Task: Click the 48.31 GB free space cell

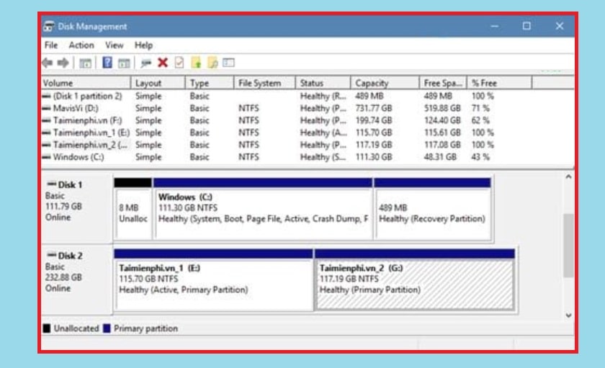Action: [440, 158]
